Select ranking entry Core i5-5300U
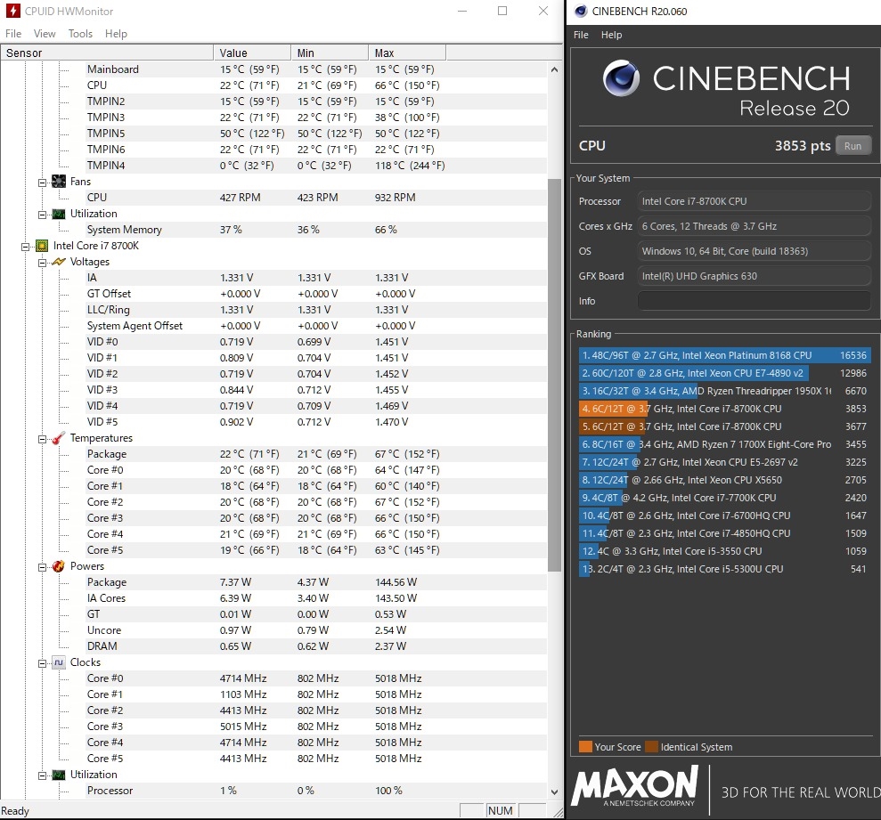The image size is (881, 820). 725,569
